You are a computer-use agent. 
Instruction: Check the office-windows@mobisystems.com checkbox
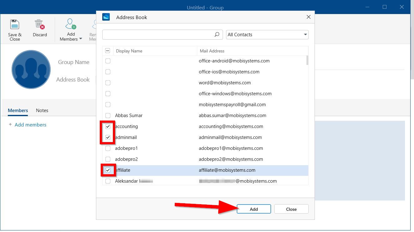coord(108,94)
